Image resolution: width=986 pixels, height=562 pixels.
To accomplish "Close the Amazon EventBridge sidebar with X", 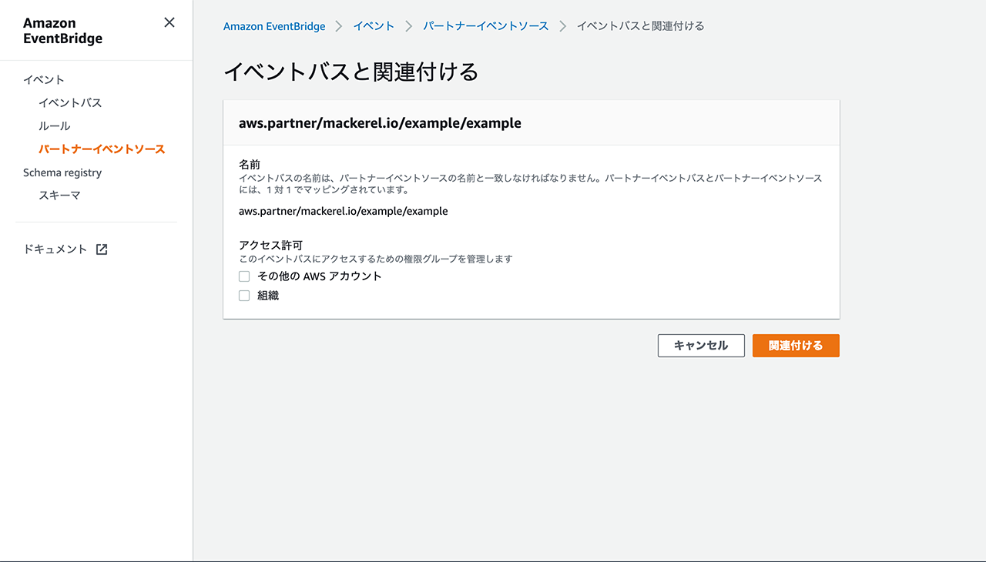I will (169, 23).
